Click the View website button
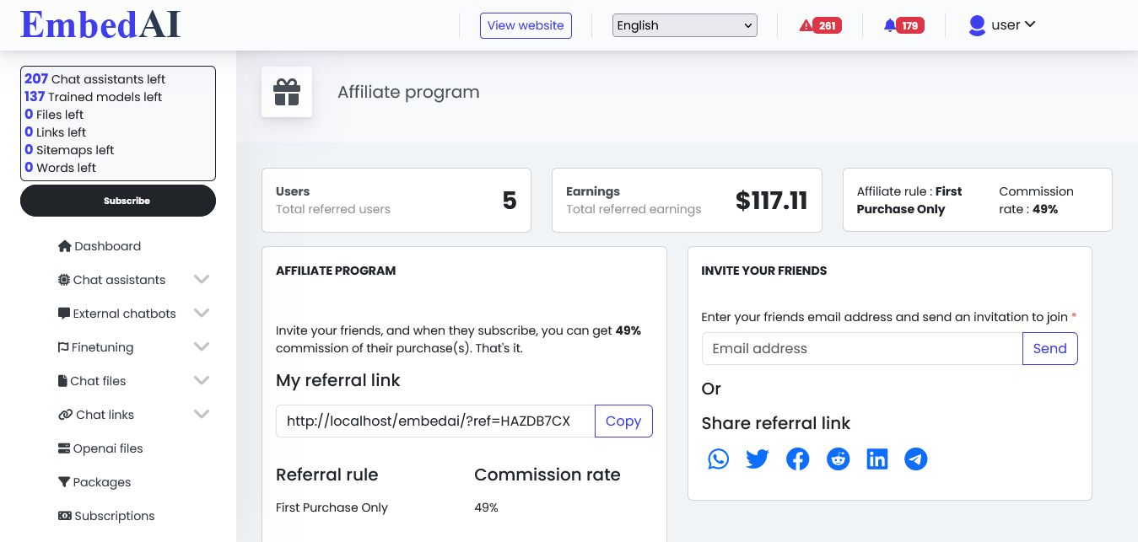This screenshot has width=1138, height=542. pos(526,25)
